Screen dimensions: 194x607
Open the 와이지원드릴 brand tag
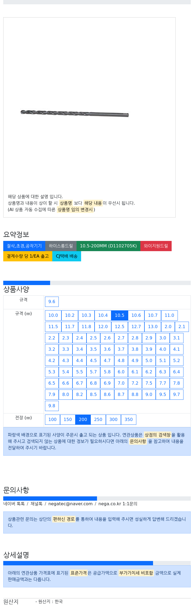tap(156, 246)
